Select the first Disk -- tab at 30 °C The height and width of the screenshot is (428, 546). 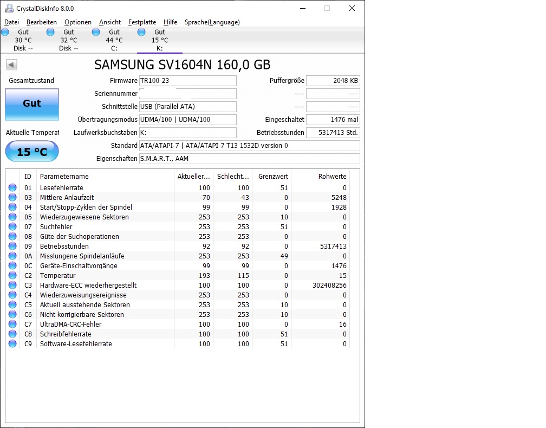(23, 40)
